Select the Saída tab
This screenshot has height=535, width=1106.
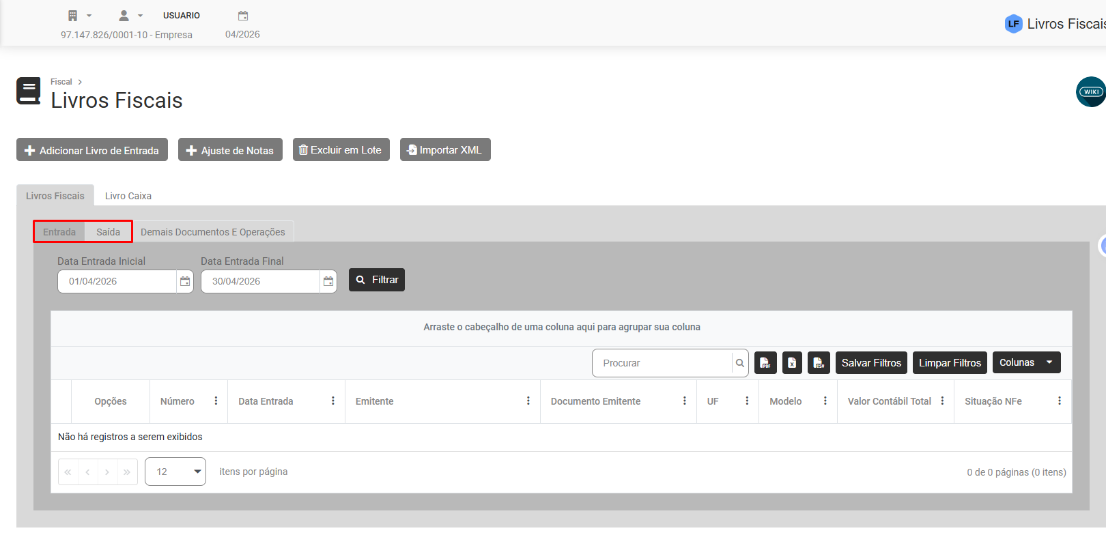pyautogui.click(x=108, y=232)
